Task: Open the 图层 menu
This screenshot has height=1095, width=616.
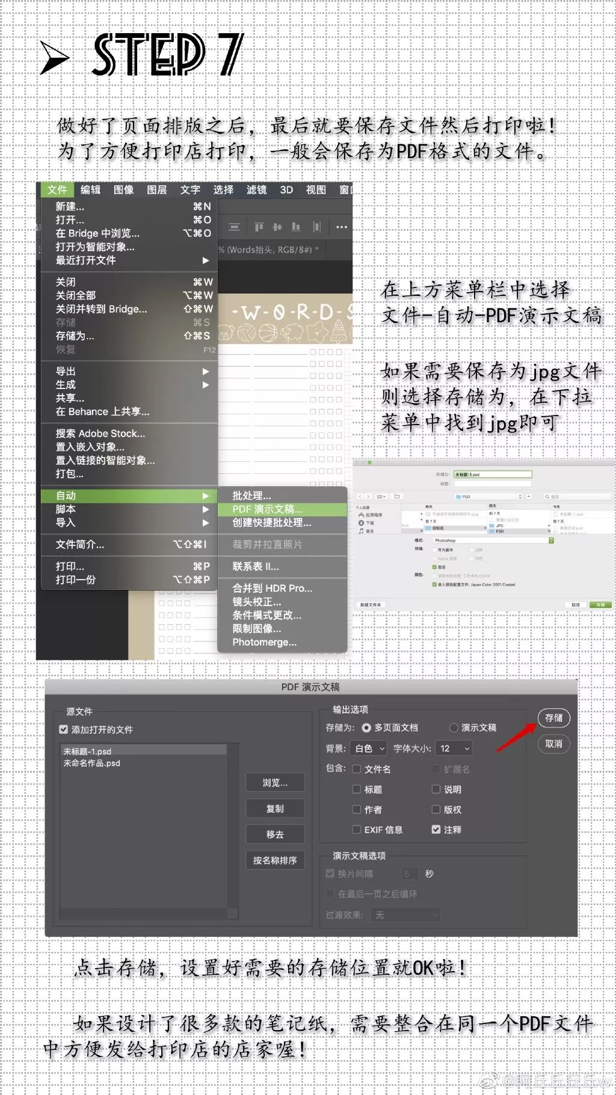Action: (x=156, y=189)
